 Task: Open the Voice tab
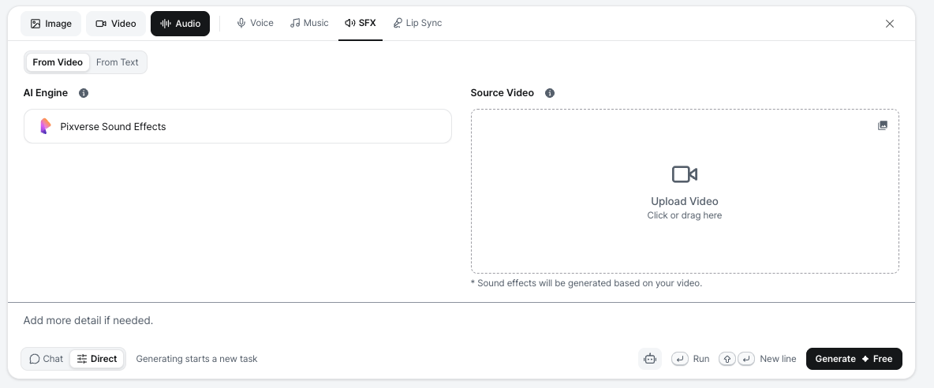point(255,23)
